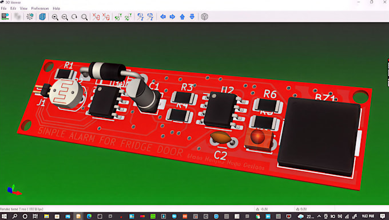This screenshot has width=389, height=220.
Task: Rotate board counterclockwise around Y axis
Action: pos(128,17)
